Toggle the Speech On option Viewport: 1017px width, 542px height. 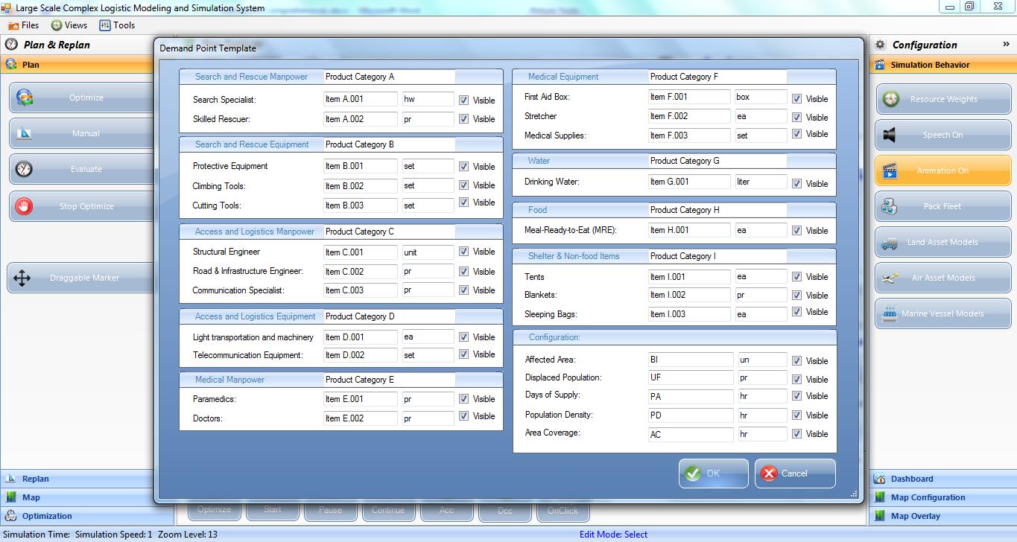click(x=942, y=134)
